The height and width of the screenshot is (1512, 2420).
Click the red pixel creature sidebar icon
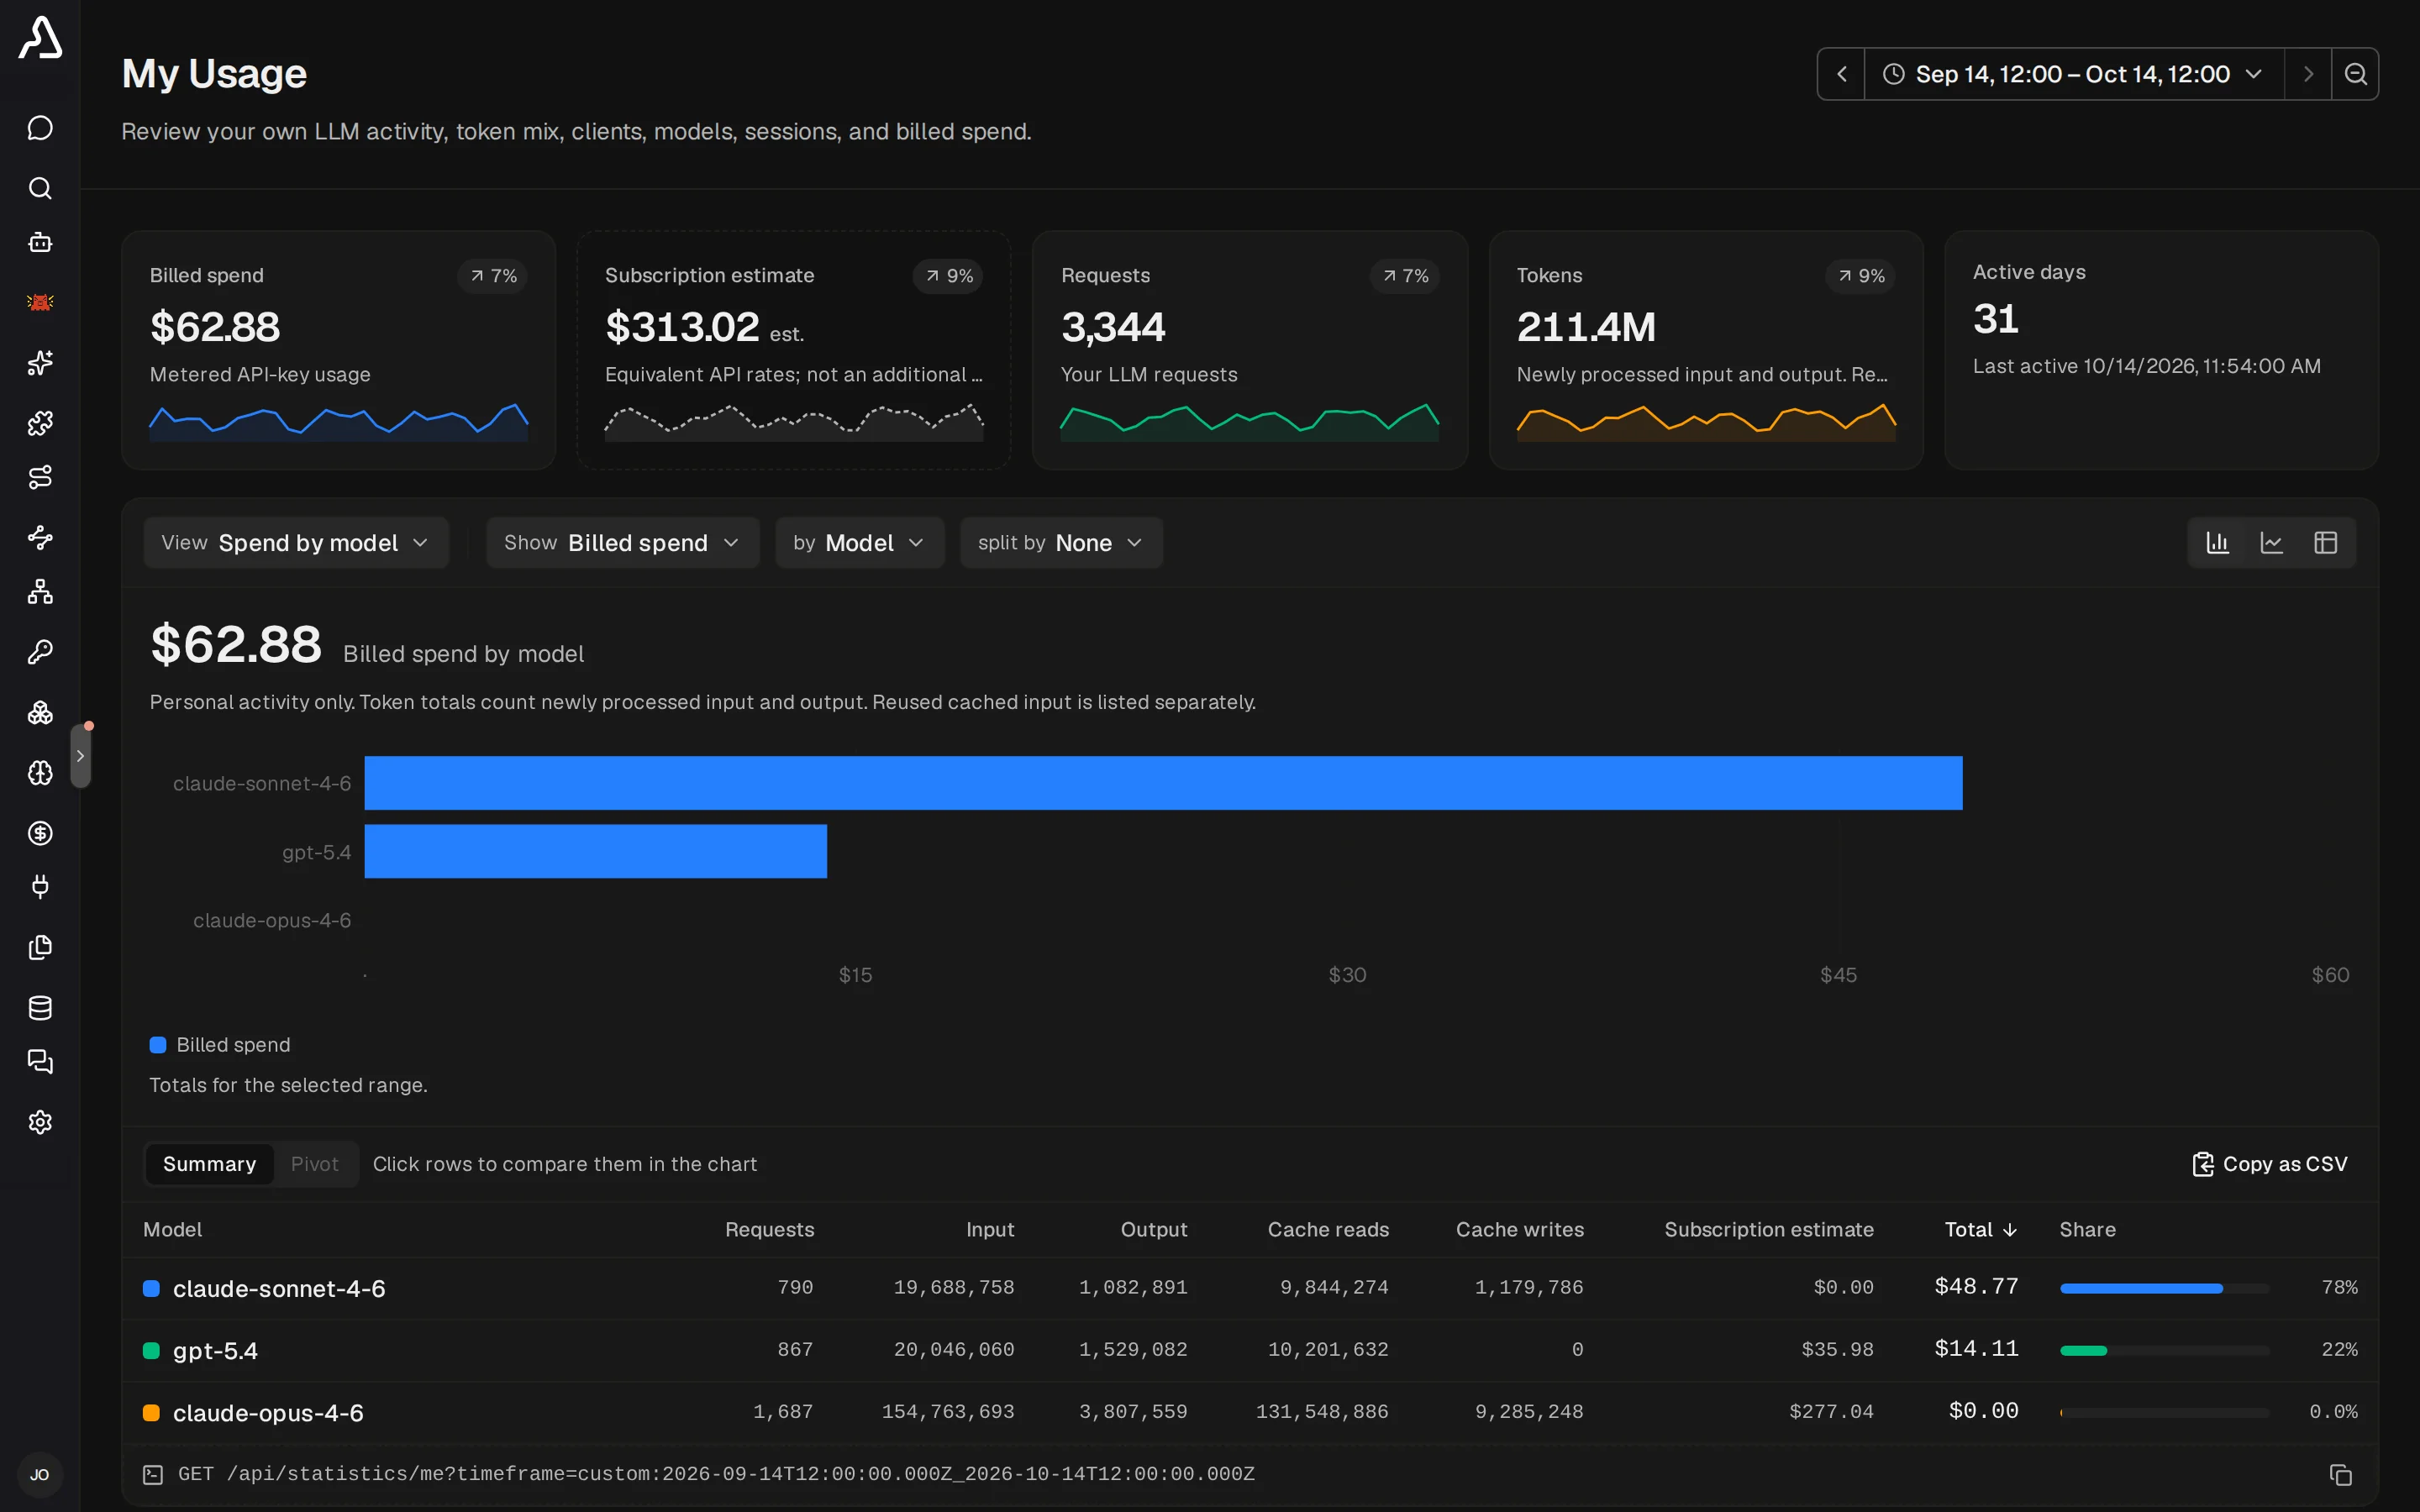40,302
